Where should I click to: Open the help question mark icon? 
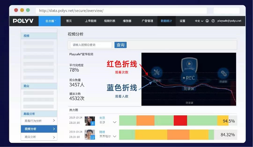coord(213,21)
